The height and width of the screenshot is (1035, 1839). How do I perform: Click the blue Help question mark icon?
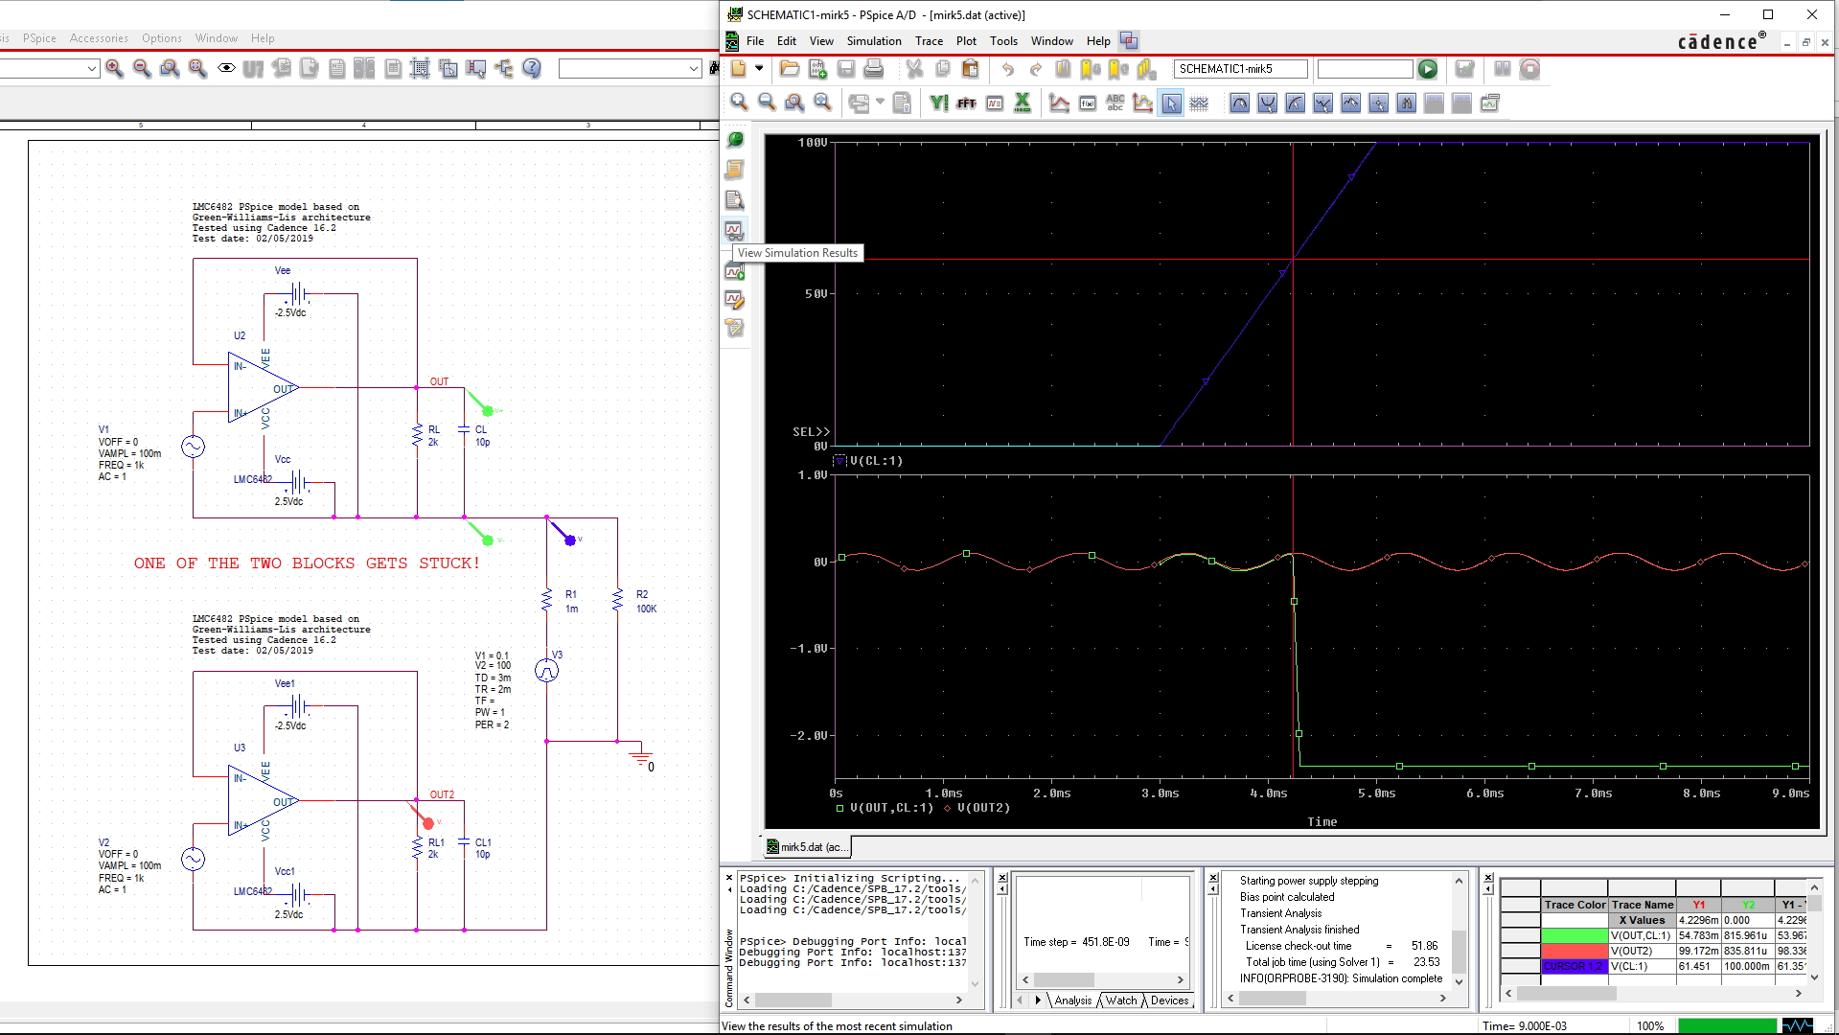532,68
